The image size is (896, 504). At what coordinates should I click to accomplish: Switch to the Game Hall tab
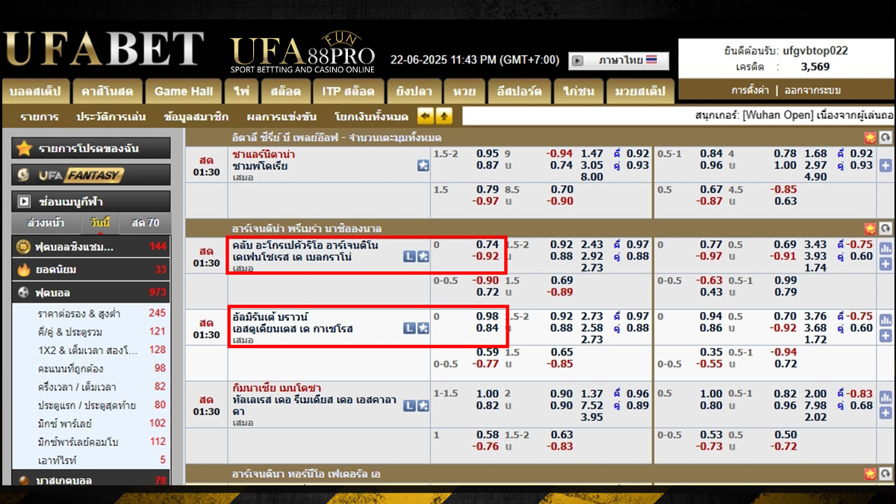click(184, 91)
